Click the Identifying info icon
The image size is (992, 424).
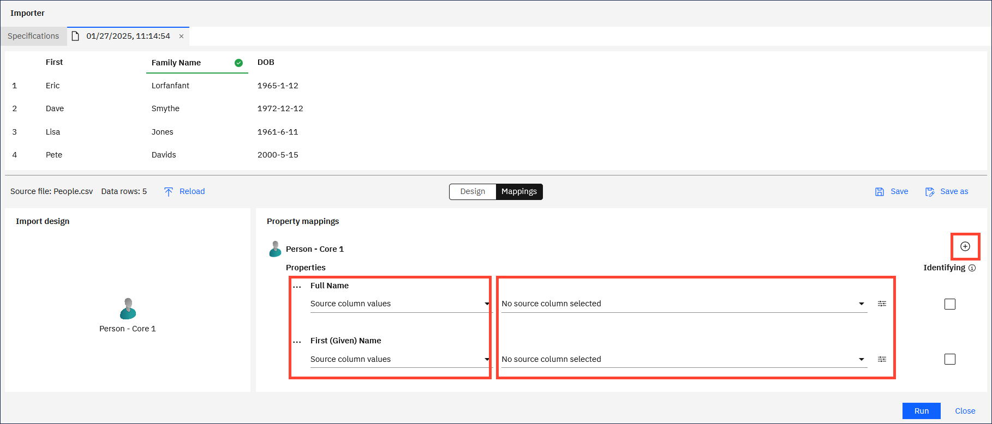click(972, 268)
